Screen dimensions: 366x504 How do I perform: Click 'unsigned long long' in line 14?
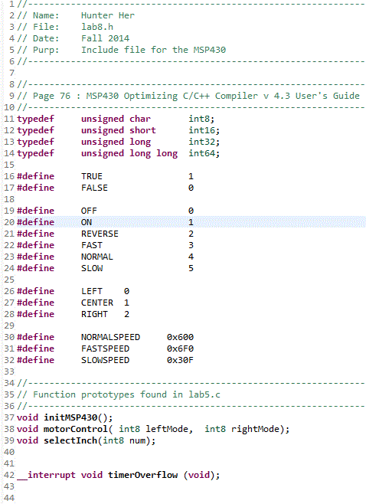click(x=129, y=153)
